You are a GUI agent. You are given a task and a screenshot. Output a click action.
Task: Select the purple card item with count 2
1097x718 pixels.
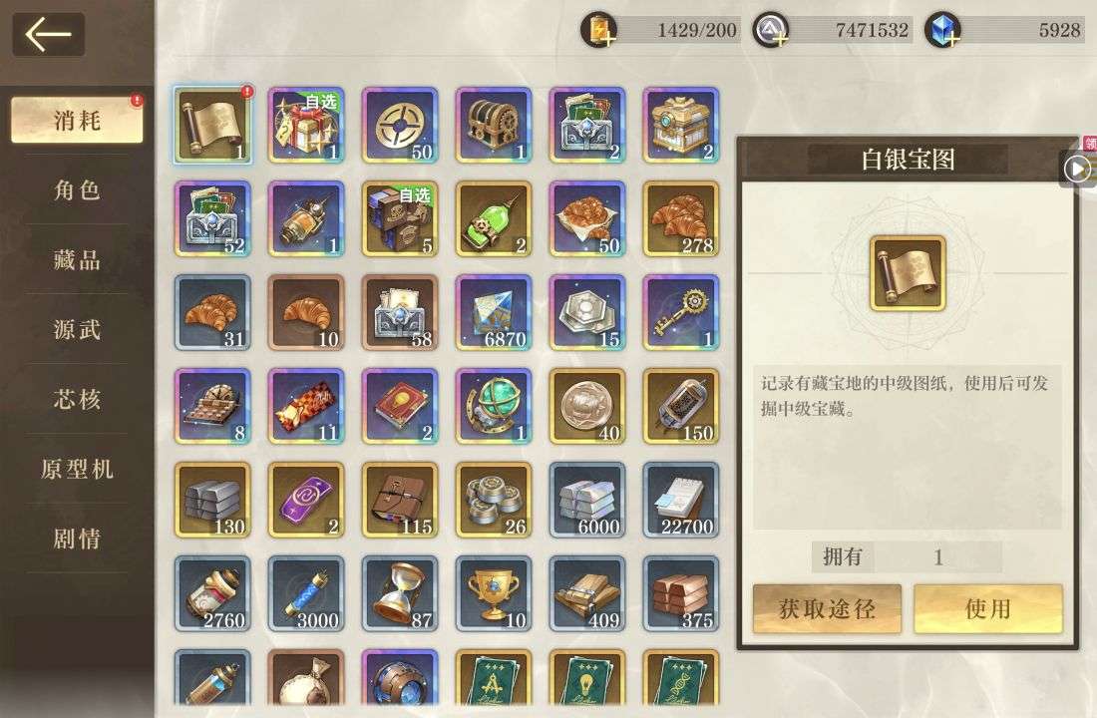pyautogui.click(x=306, y=501)
